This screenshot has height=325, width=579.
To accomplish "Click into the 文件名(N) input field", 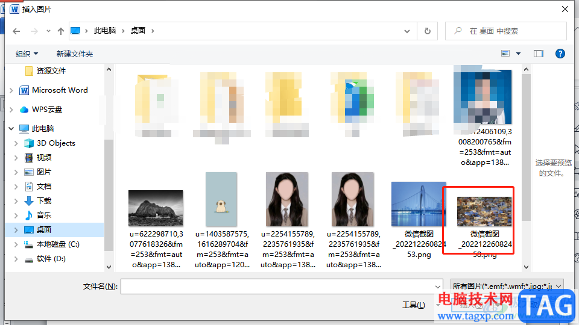I will pos(277,286).
